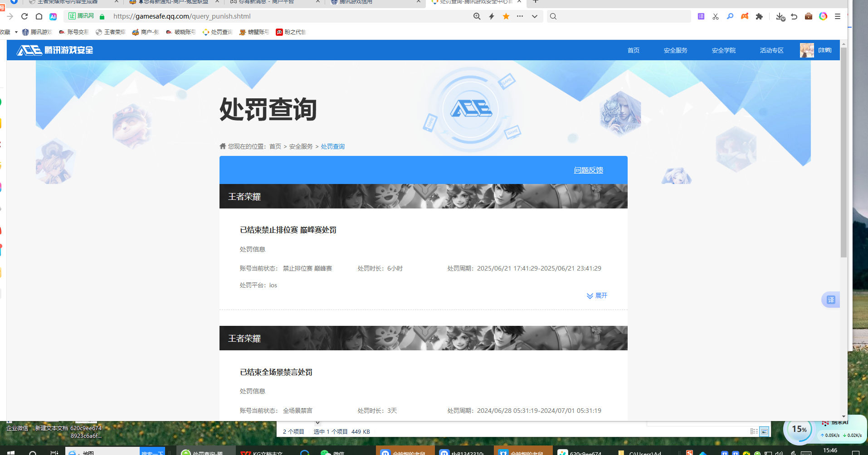Click the page scrollbar down arrow
Viewport: 868px width, 455px height.
tap(844, 416)
